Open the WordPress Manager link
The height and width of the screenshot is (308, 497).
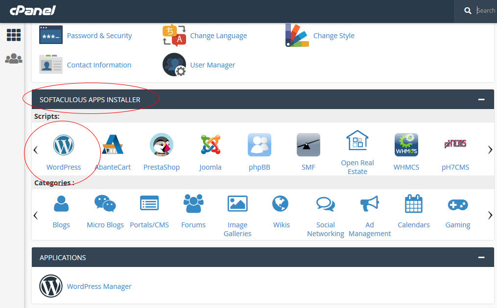pyautogui.click(x=99, y=286)
